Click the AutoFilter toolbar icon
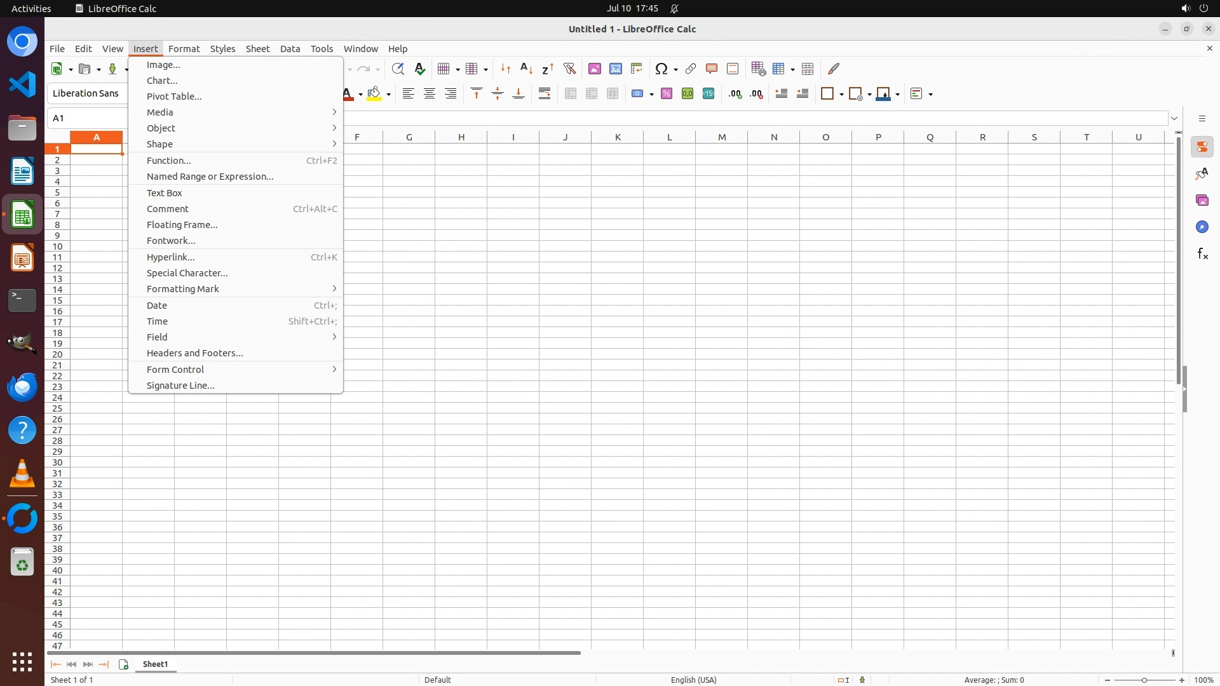 click(x=569, y=69)
